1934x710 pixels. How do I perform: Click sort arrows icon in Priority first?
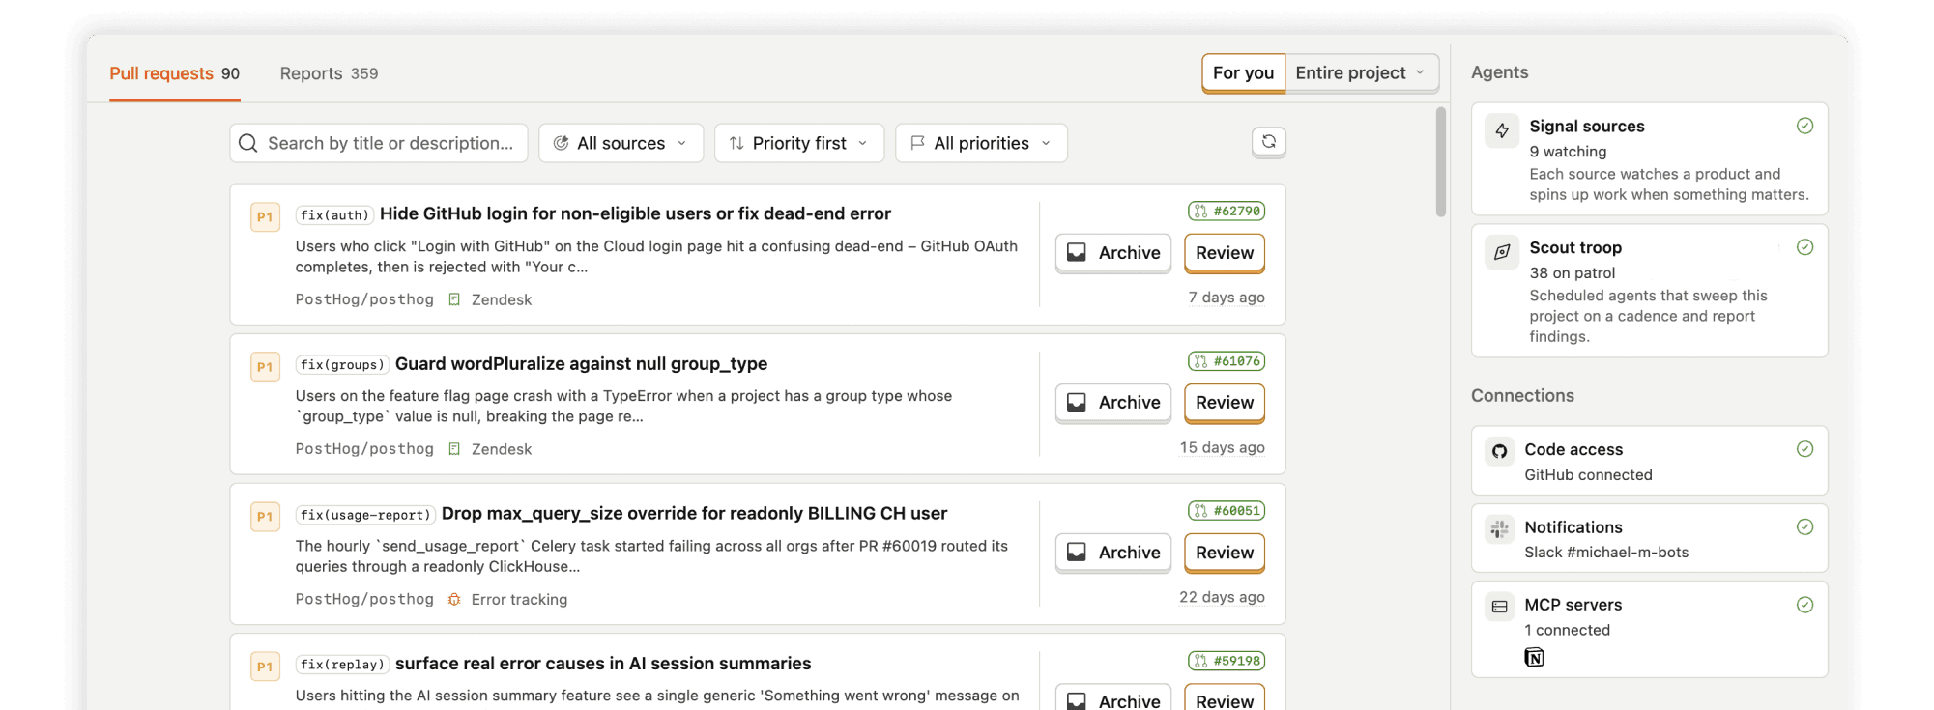point(736,143)
